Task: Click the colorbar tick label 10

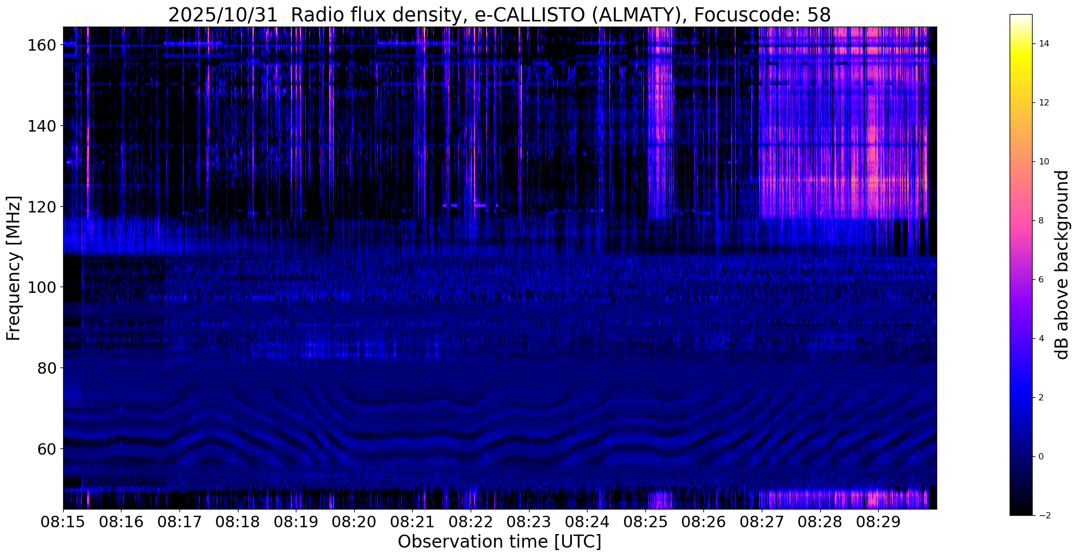Action: click(x=1044, y=162)
